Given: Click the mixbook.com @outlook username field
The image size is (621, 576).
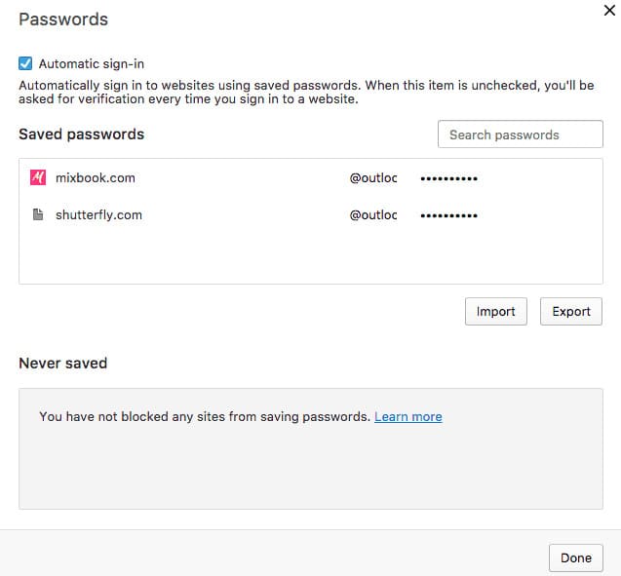Looking at the screenshot, I should (373, 178).
